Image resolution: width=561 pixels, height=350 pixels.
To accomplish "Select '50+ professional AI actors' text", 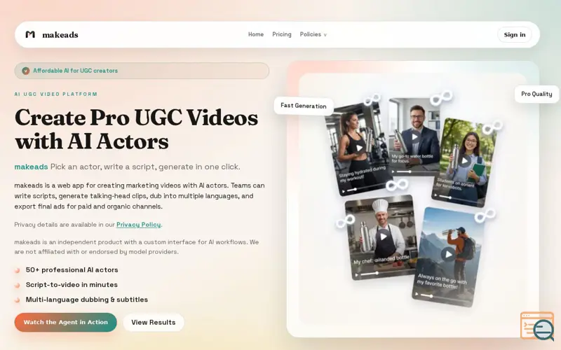I will 72,270.
